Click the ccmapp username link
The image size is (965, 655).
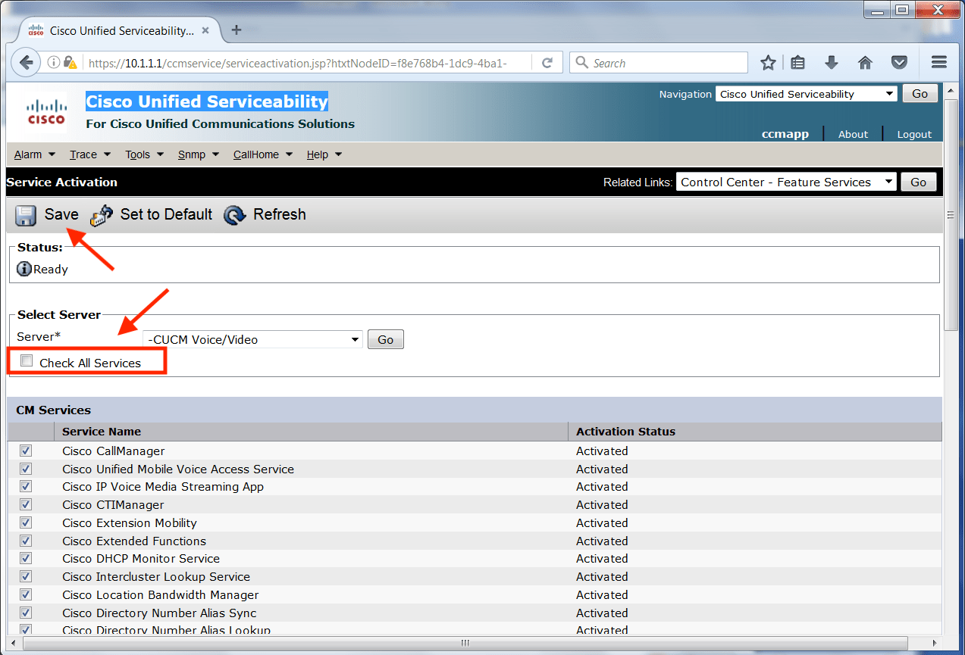pyautogui.click(x=785, y=134)
